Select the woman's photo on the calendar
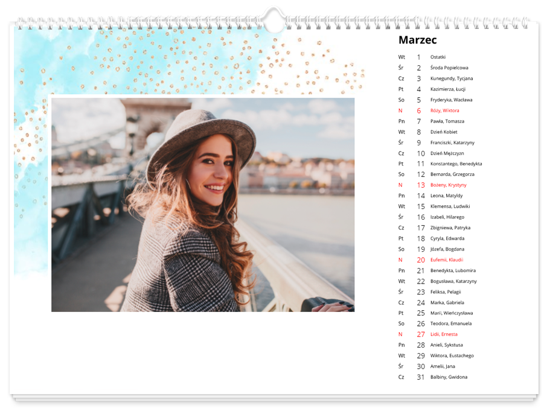Viewport: 547px width, 417px height. click(203, 205)
